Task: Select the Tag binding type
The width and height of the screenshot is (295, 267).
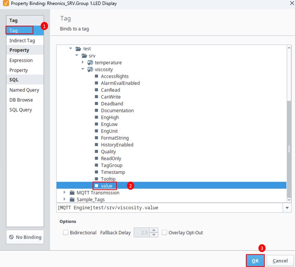Action: 25,31
